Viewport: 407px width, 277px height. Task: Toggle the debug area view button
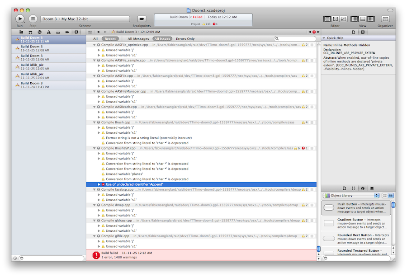tap(363, 19)
